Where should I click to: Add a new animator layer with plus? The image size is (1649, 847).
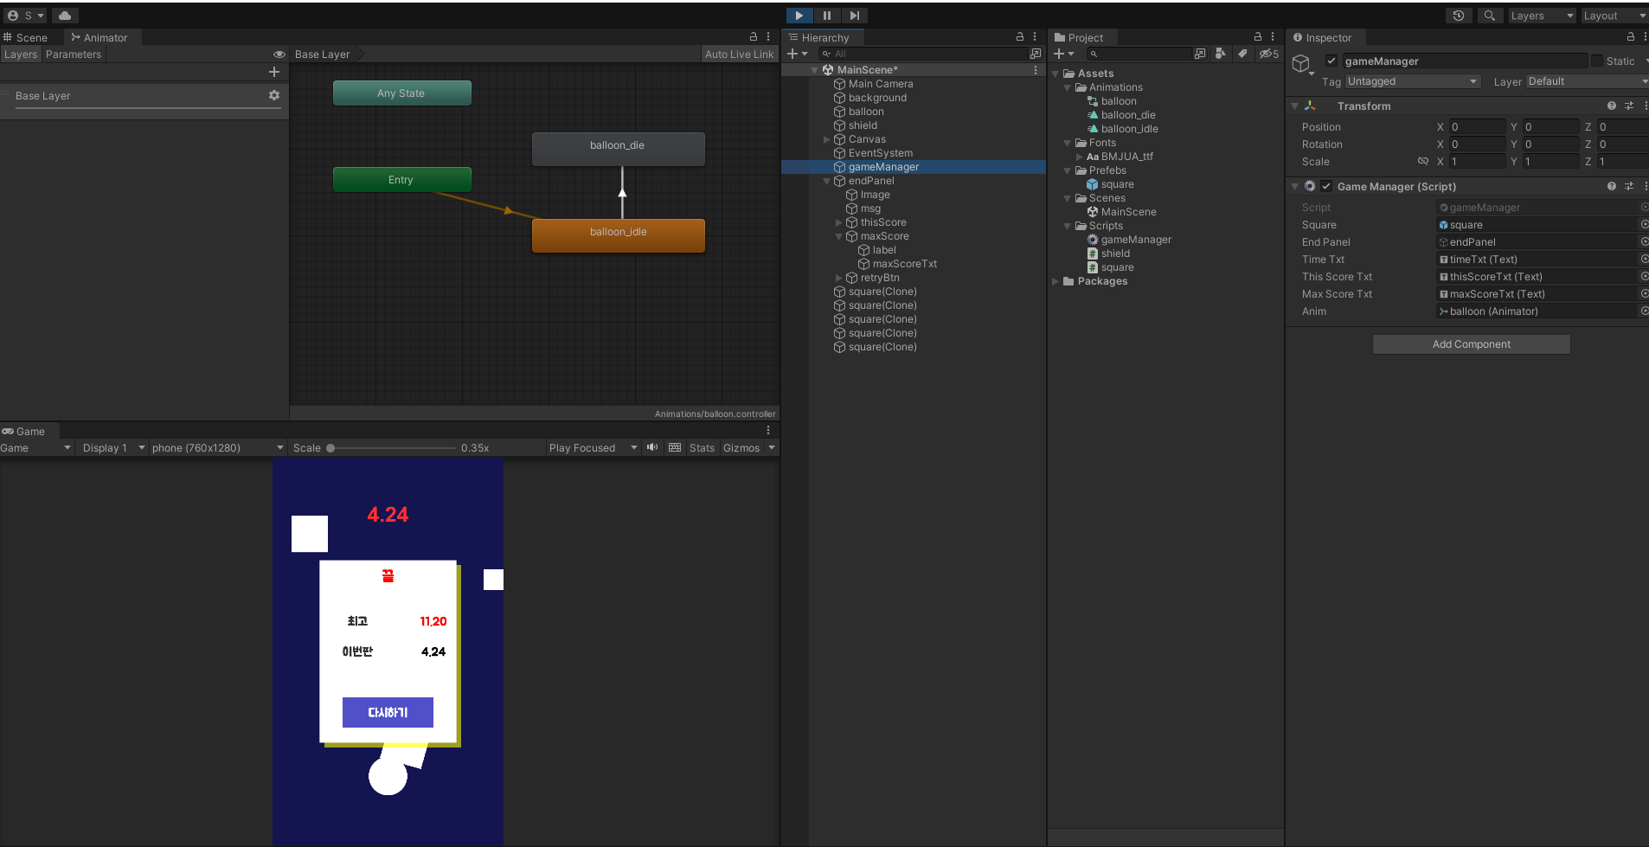274,72
